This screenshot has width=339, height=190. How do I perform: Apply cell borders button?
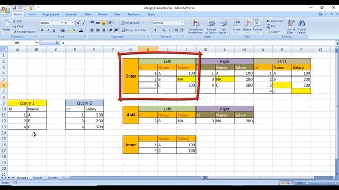pos(64,30)
